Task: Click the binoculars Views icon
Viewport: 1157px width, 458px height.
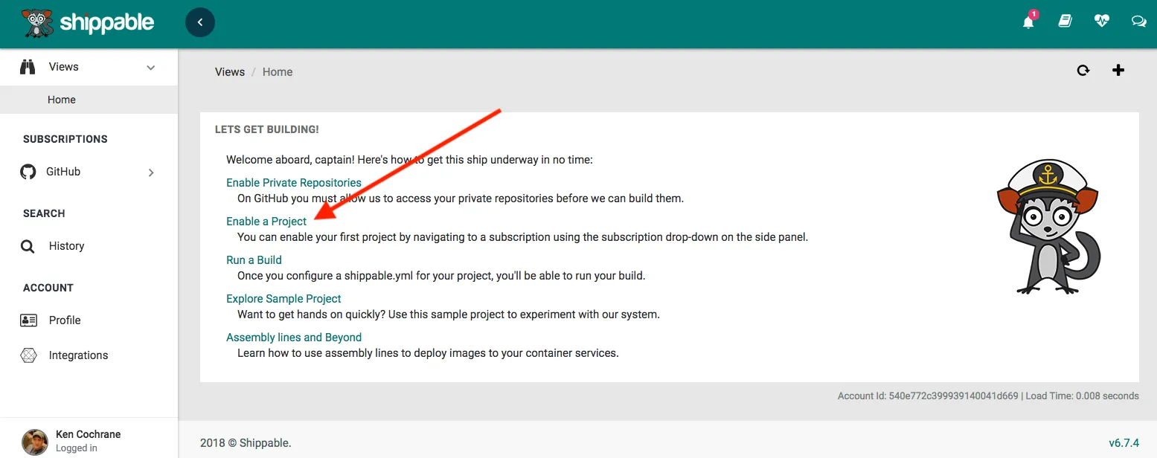Action: 28,67
